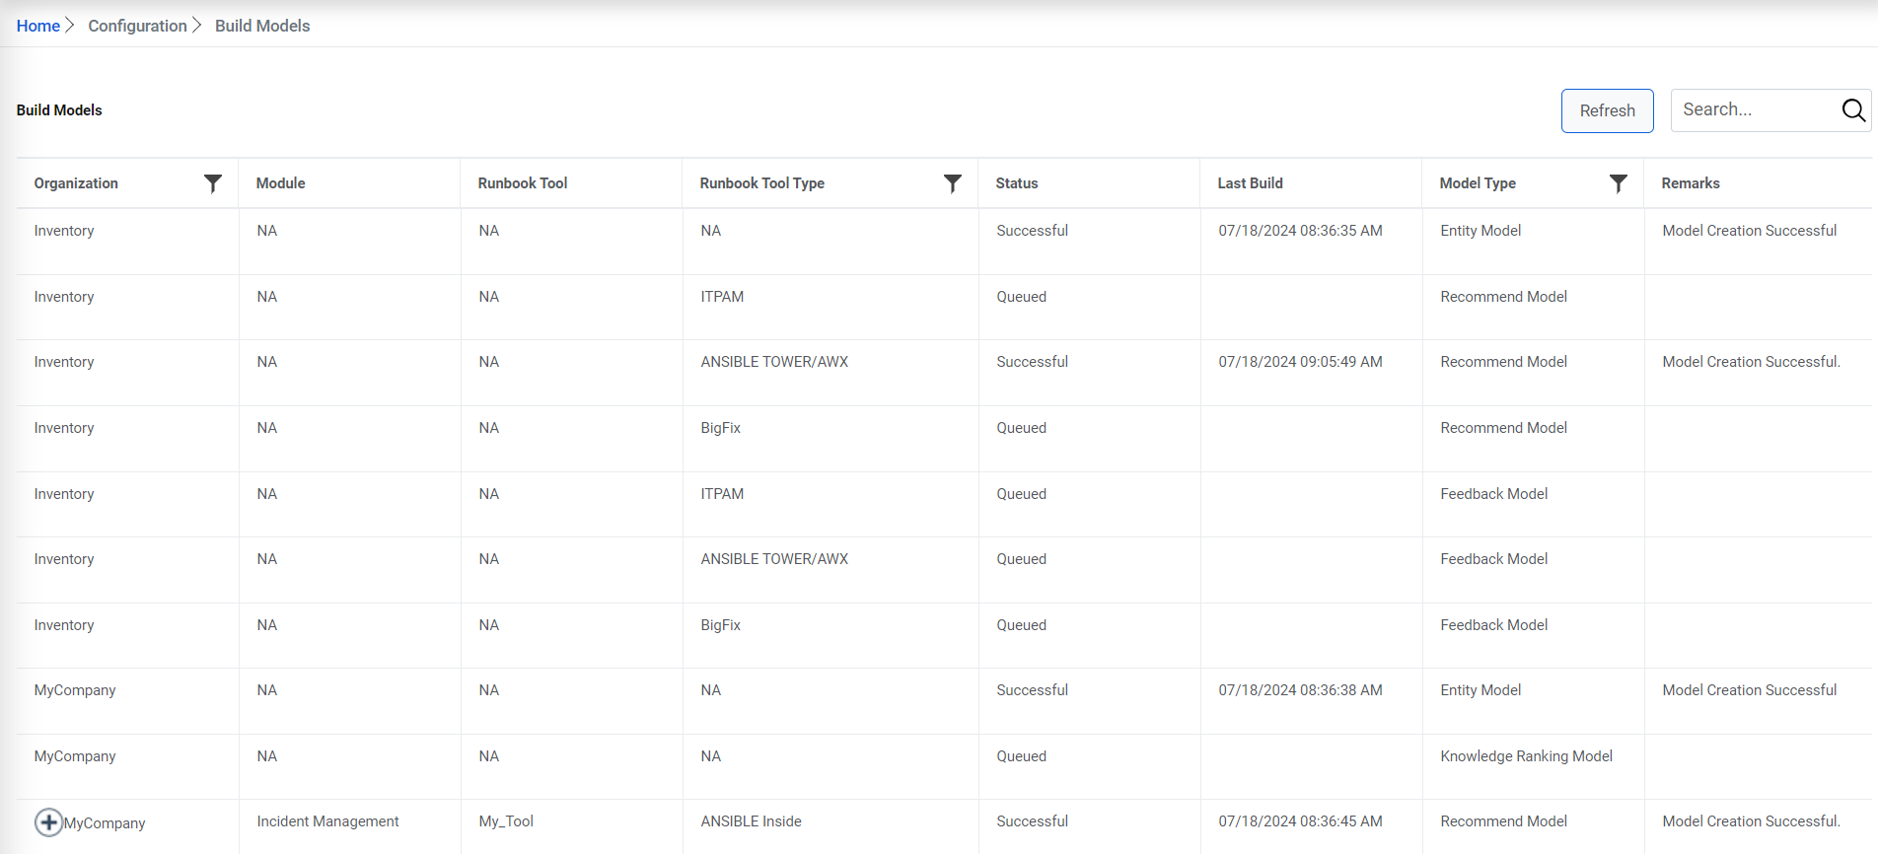Click the Model Type filter funnel

(1618, 183)
